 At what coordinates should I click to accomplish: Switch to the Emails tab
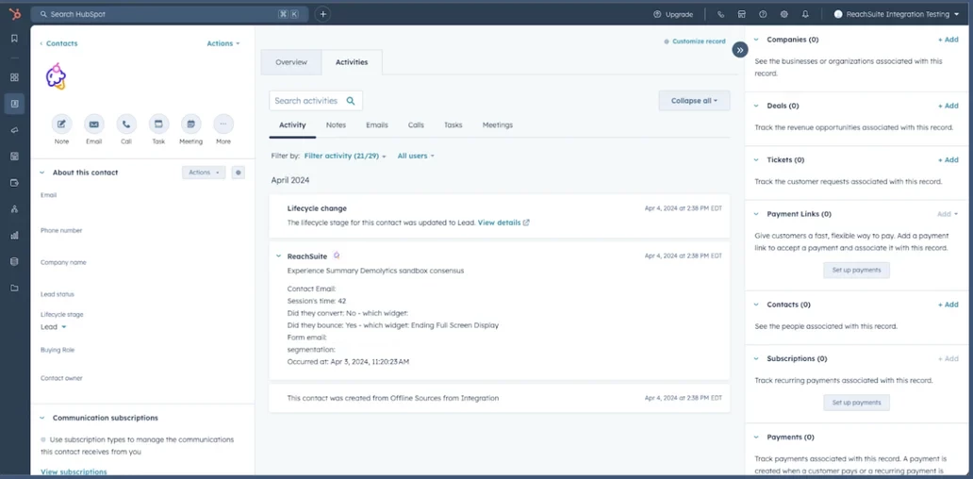point(377,124)
